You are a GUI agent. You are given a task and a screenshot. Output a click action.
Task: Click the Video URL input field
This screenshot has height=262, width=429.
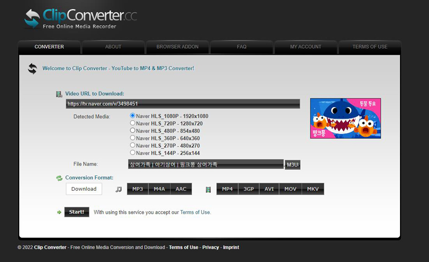183,104
